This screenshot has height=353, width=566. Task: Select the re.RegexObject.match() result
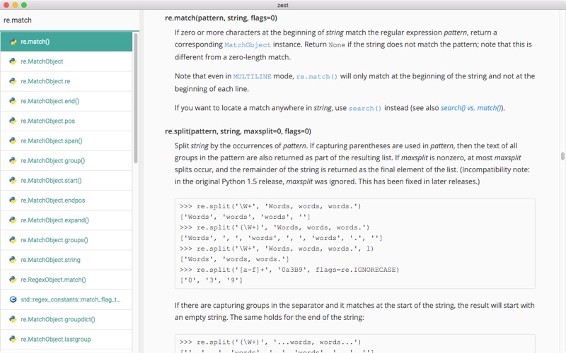[67, 280]
